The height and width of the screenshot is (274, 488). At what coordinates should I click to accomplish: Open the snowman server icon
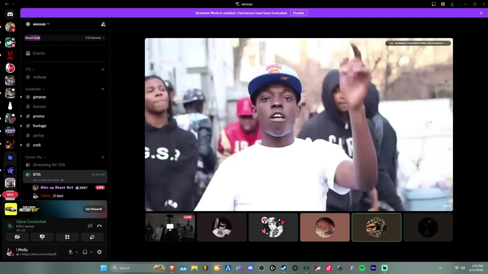[x=10, y=106]
